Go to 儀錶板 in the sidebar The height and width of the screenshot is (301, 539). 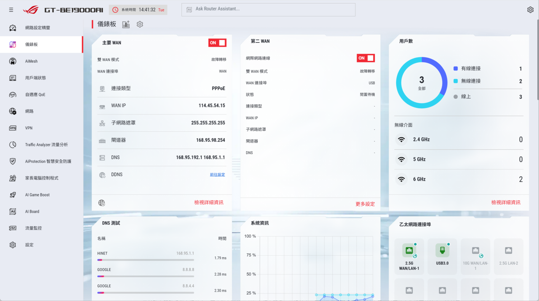[x=41, y=45]
